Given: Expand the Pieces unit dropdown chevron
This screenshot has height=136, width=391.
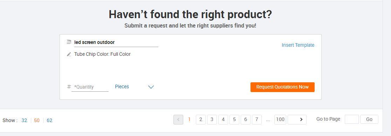Looking at the screenshot, I should click(151, 87).
